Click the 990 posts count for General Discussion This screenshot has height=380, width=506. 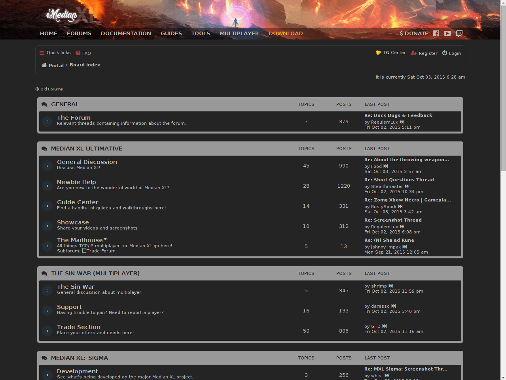coord(344,166)
